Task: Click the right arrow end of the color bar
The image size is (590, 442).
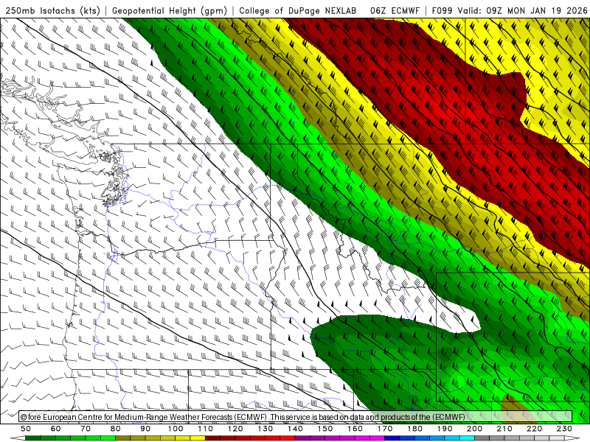Action: (x=572, y=438)
